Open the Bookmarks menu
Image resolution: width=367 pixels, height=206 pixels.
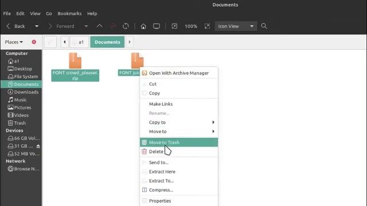(69, 14)
